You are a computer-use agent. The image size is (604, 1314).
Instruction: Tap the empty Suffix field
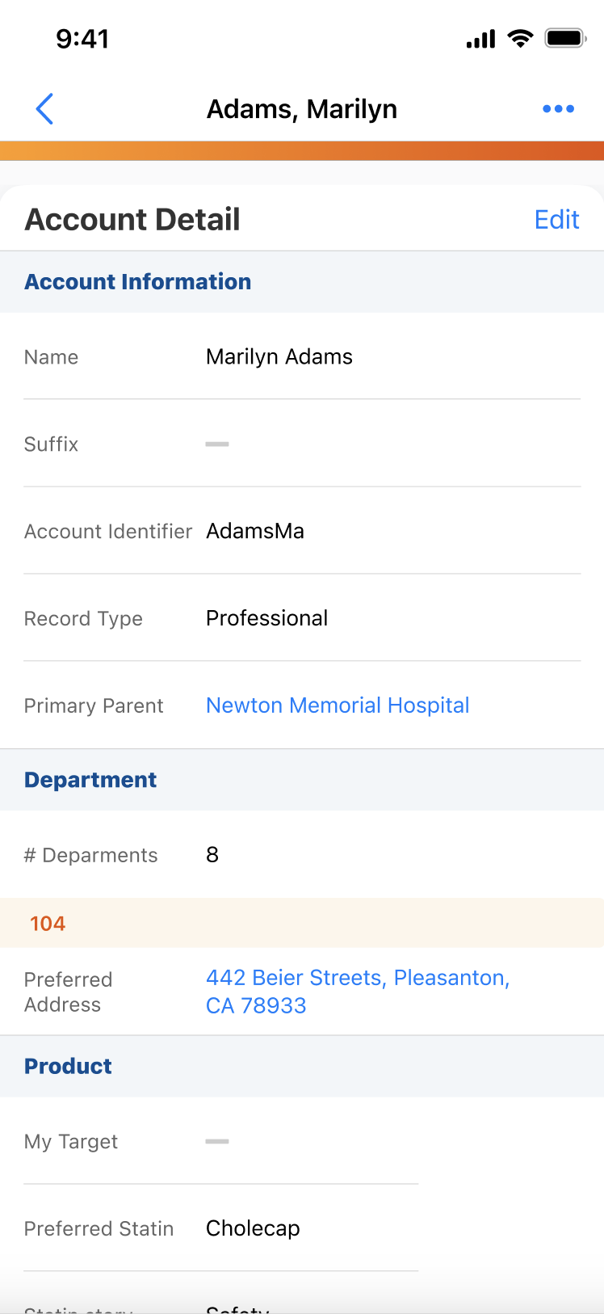click(217, 444)
